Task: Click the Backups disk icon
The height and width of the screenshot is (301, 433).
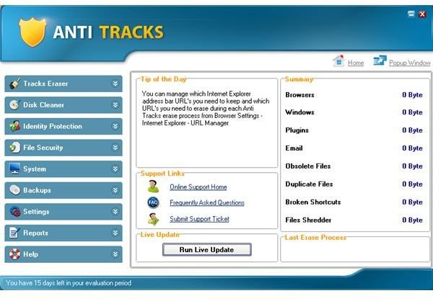Action: coord(14,190)
